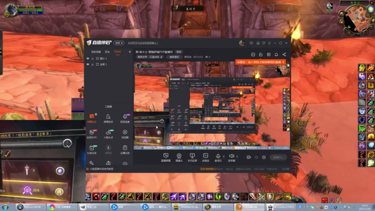375x211 pixels.
Task: Click the start streaming button at bottom right
Action: click(278, 157)
